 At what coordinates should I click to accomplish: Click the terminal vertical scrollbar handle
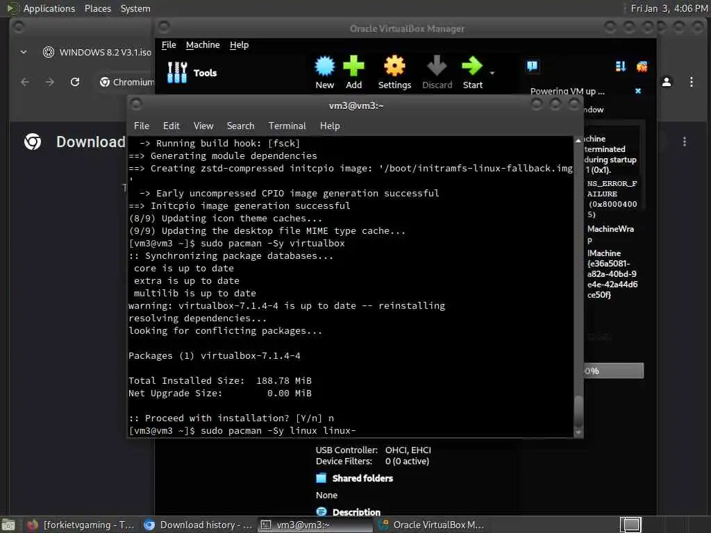click(x=578, y=410)
